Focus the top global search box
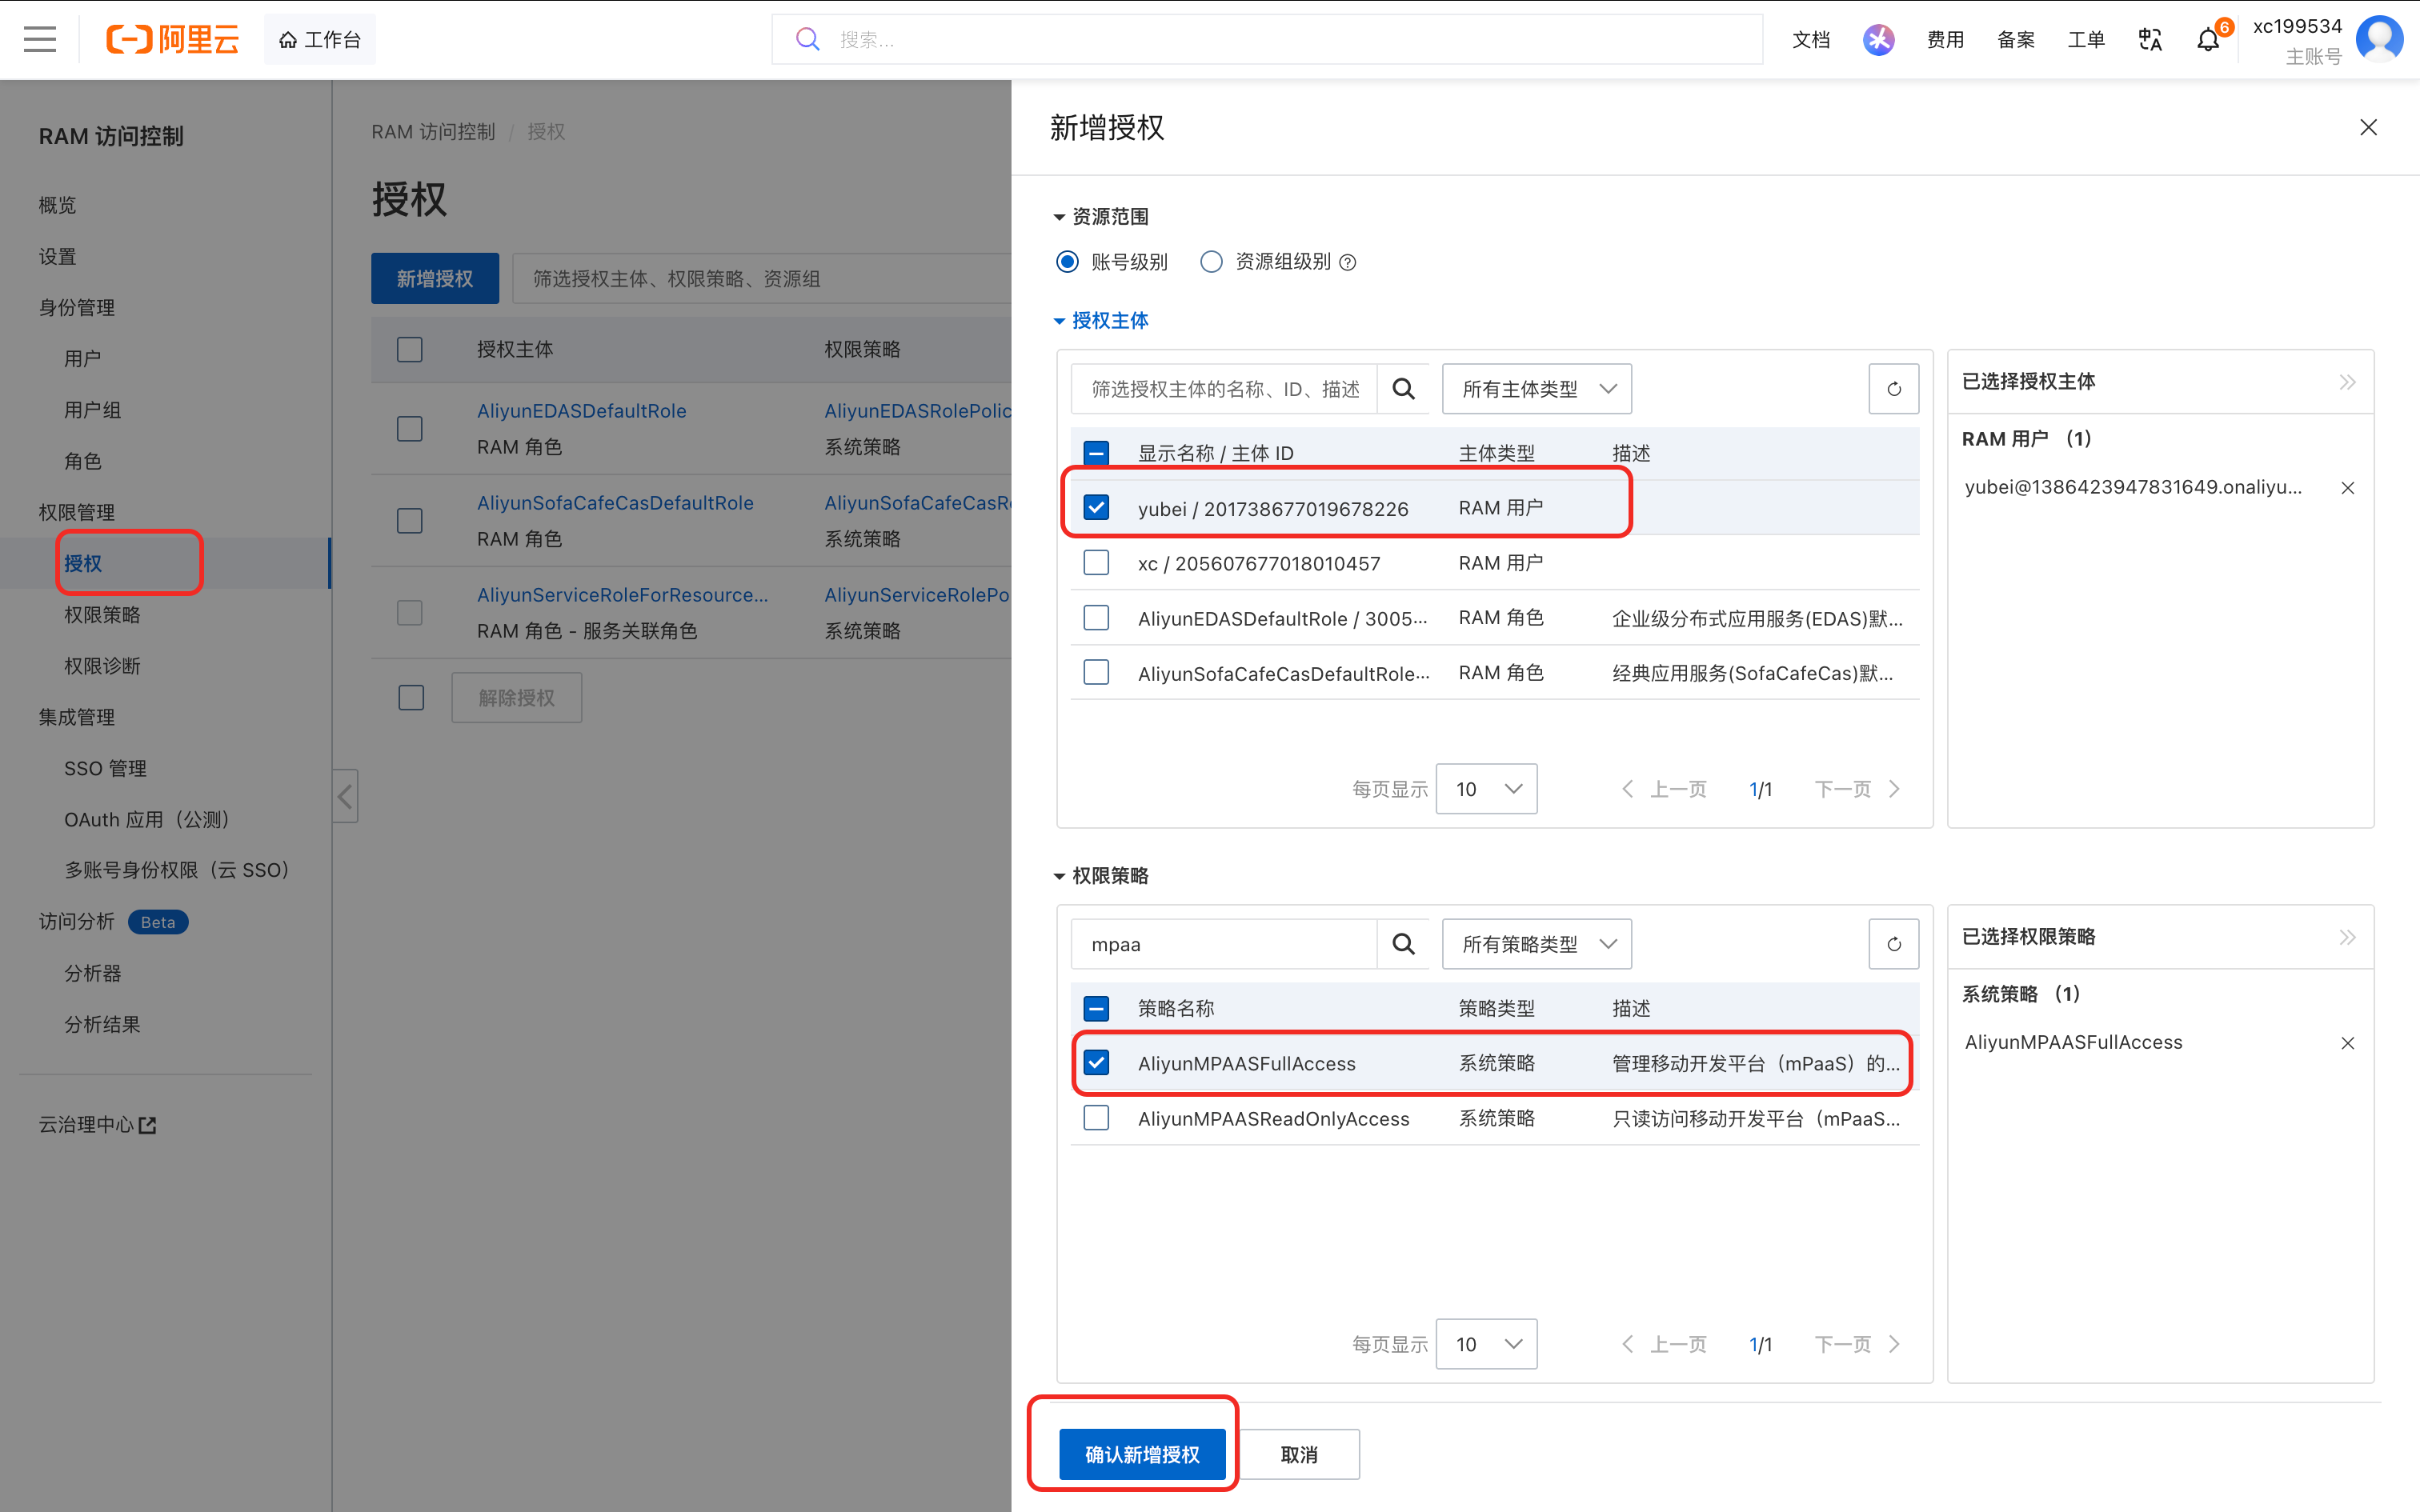The image size is (2420, 1512). (1267, 39)
